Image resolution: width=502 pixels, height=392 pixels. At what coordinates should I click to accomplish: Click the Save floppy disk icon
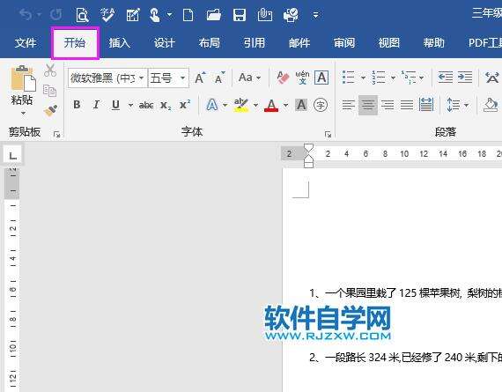click(240, 15)
